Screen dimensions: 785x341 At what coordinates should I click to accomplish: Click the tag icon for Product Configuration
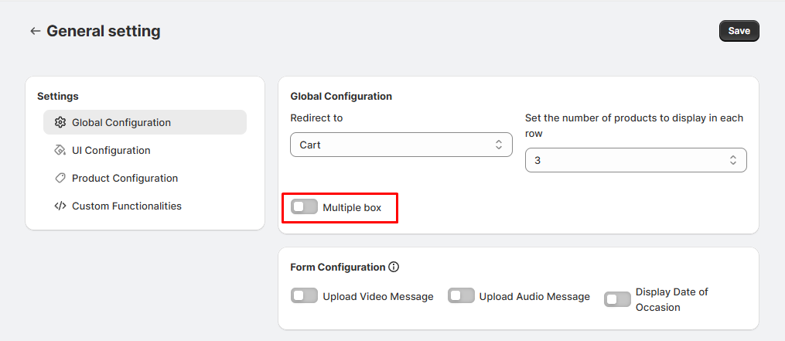click(60, 178)
